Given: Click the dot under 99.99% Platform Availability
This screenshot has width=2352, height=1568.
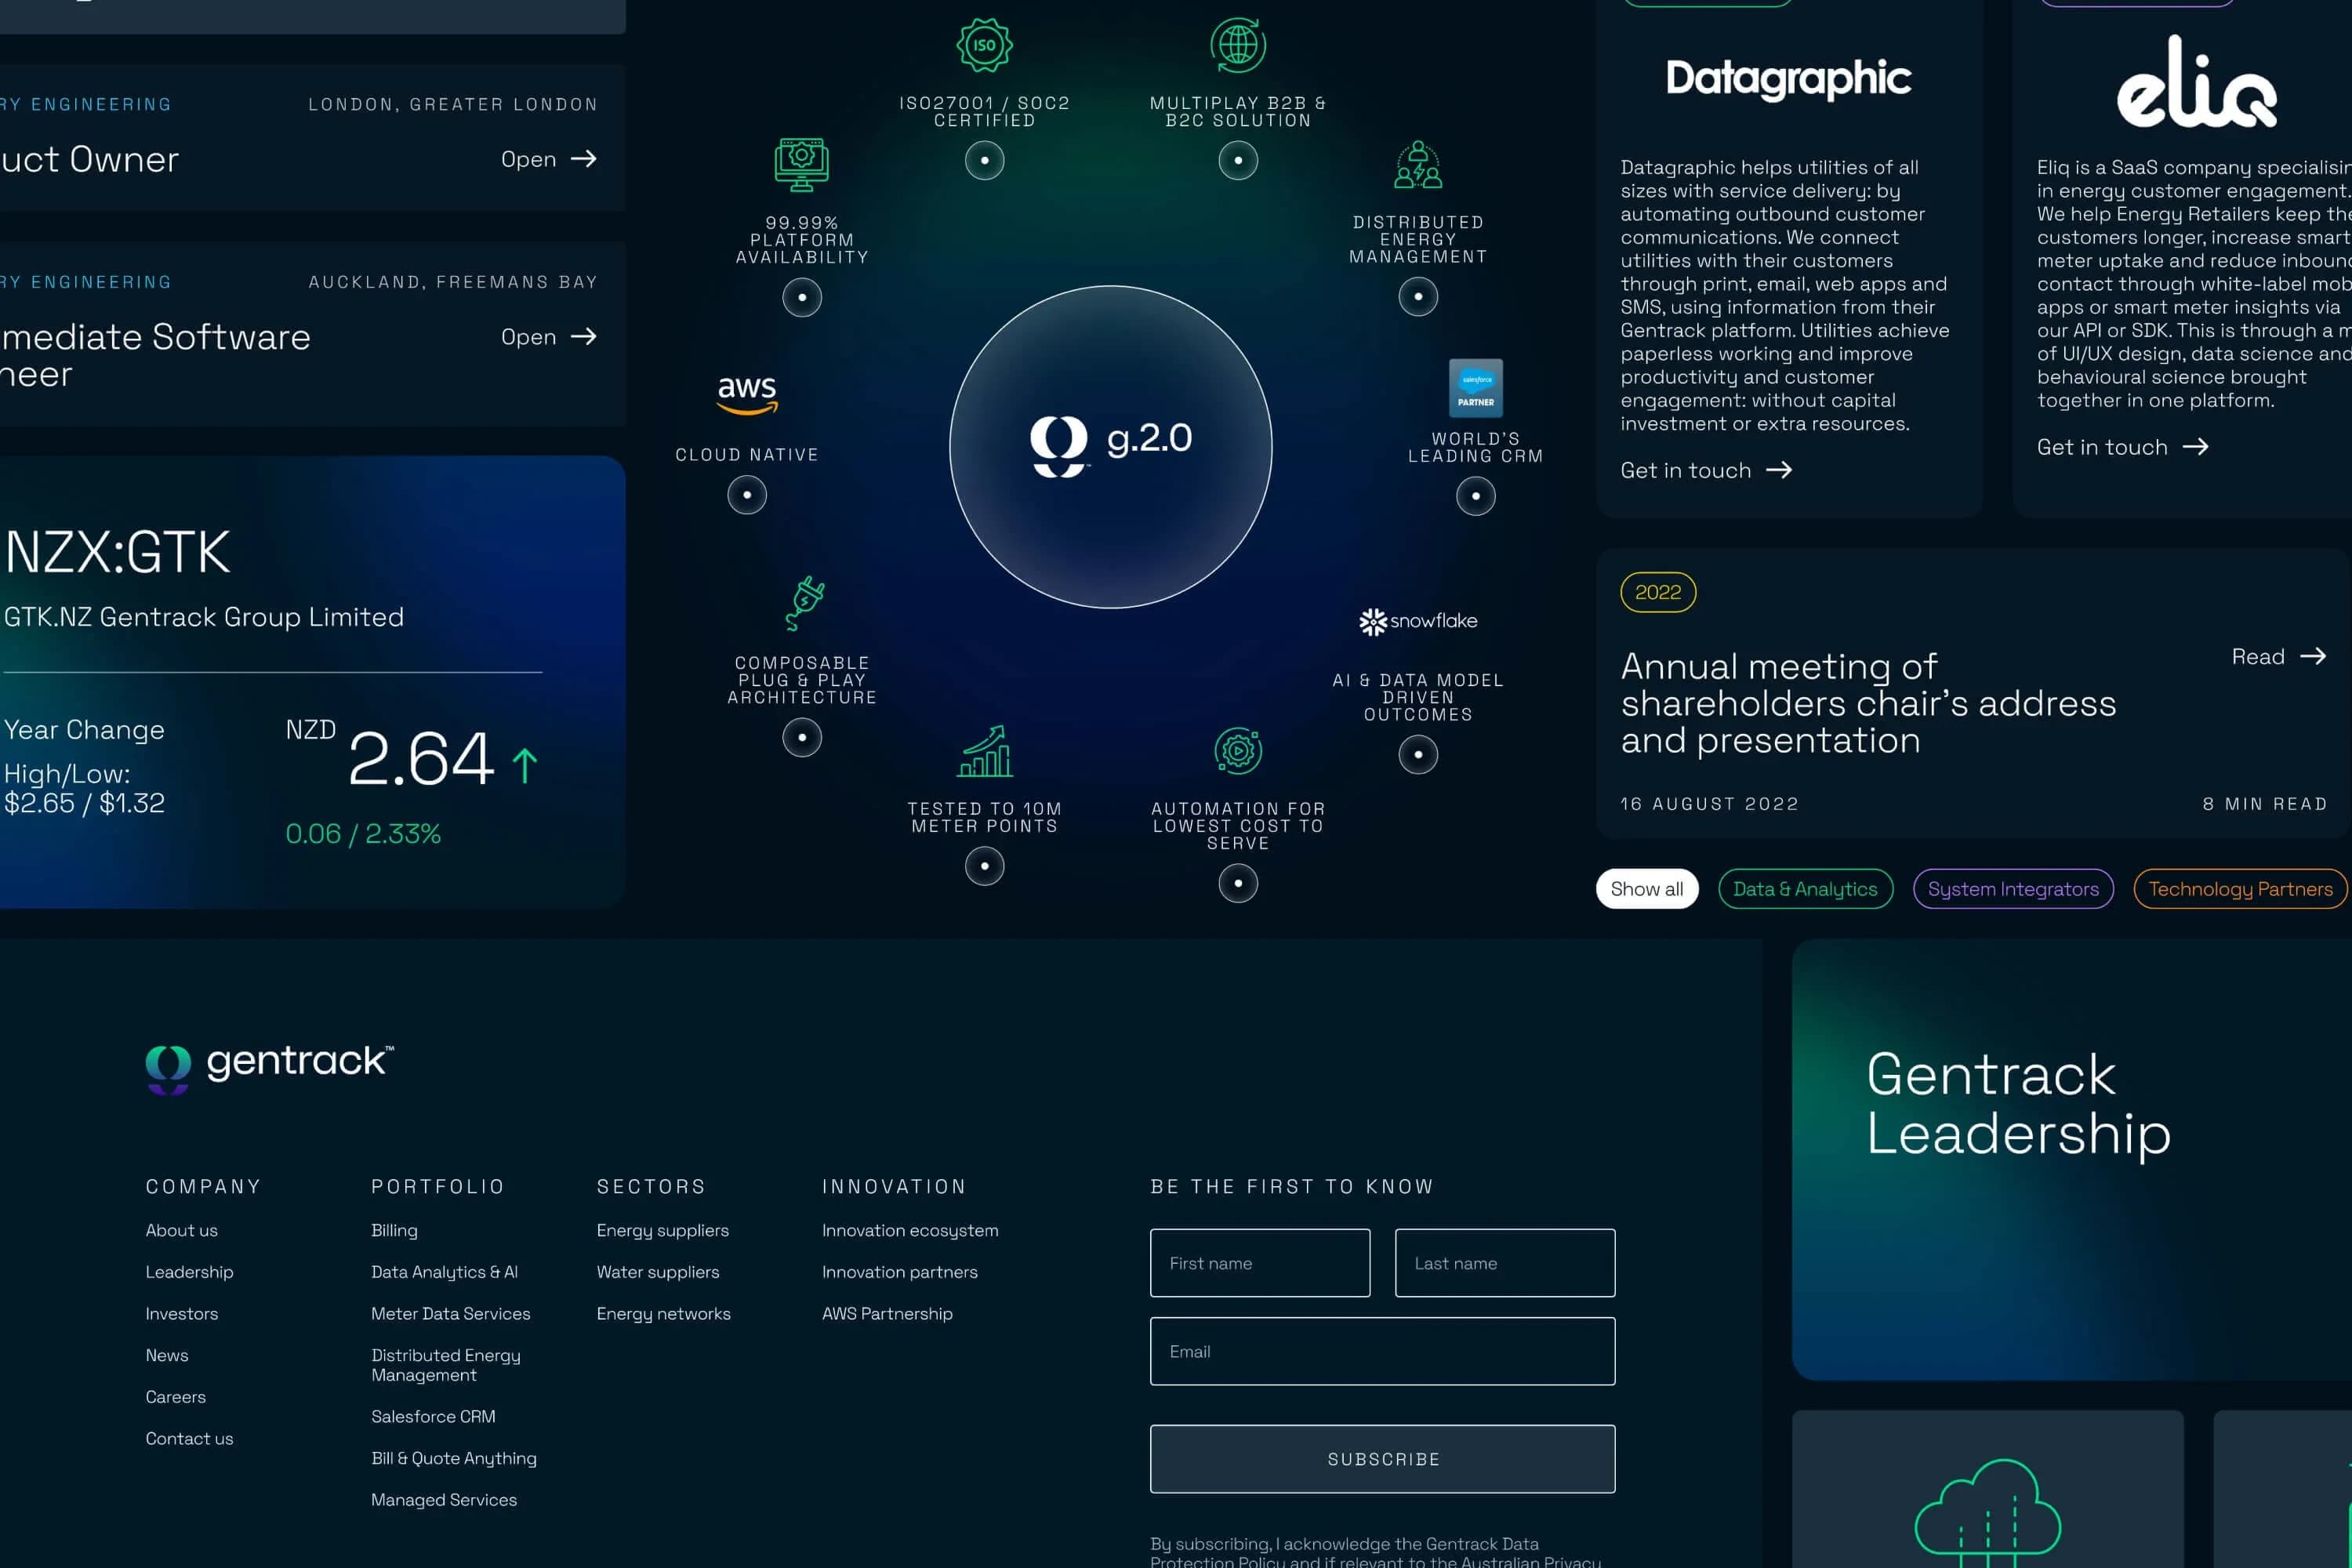Looking at the screenshot, I should pos(802,297).
